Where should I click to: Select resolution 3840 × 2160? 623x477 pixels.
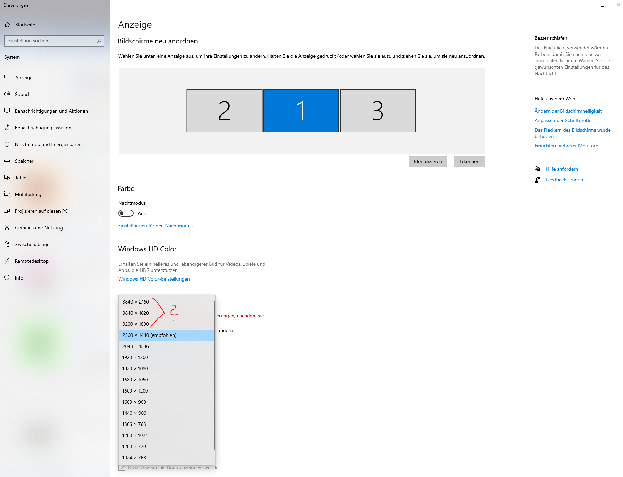coord(166,302)
